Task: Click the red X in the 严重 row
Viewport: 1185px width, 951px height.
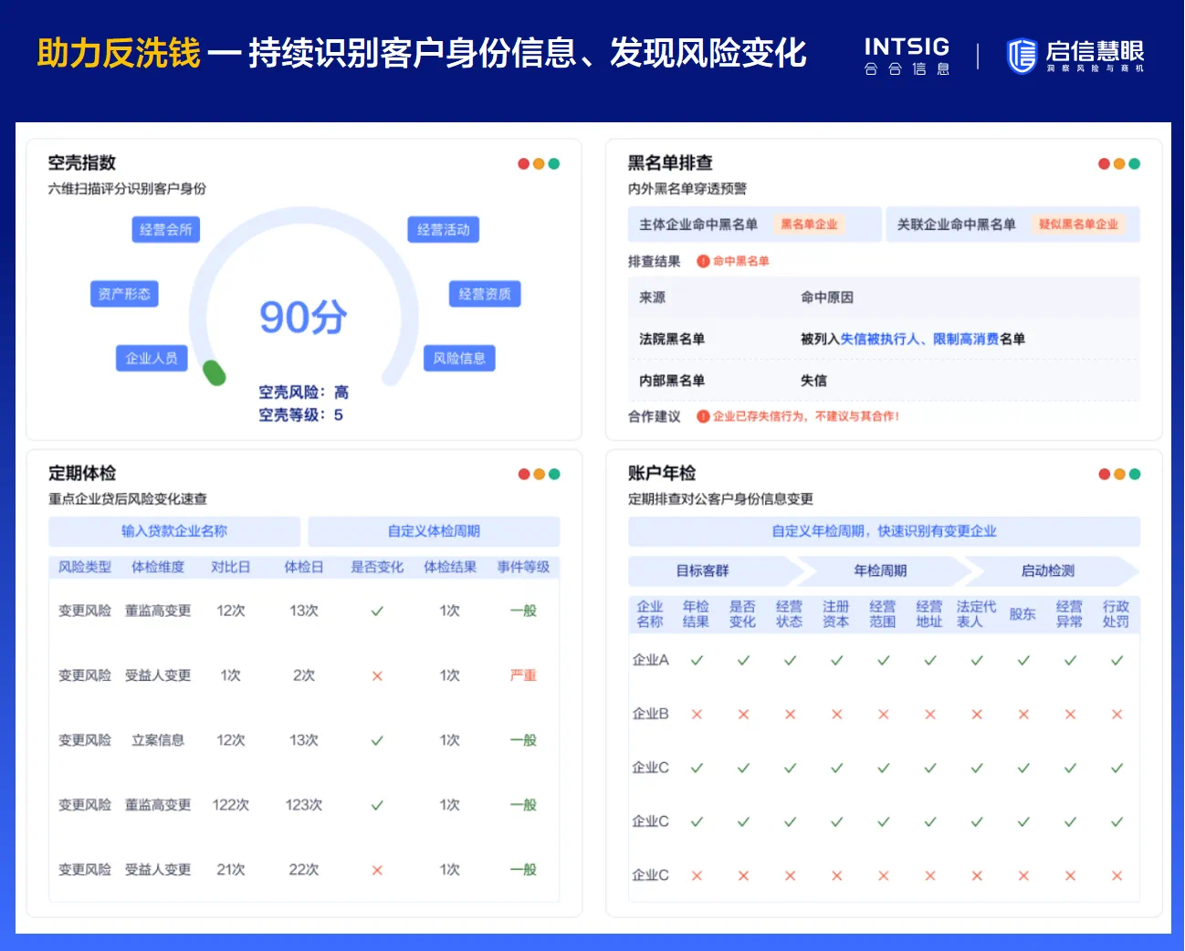Action: pos(377,676)
